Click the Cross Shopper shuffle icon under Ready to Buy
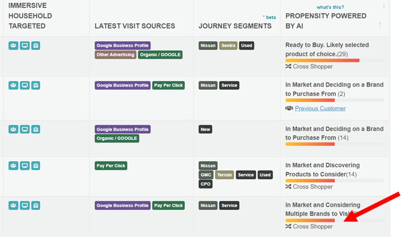The height and width of the screenshot is (237, 402). [x=289, y=67]
